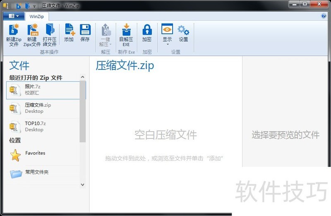Close the WinZip window
The image size is (331, 216).
[319, 4]
